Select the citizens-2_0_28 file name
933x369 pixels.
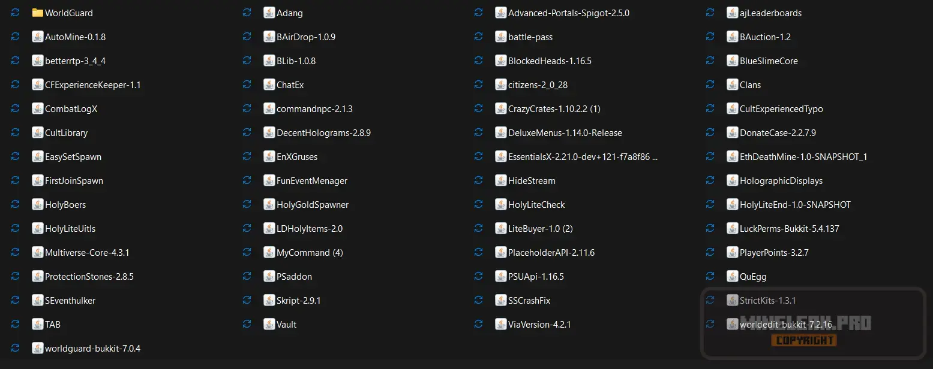tap(538, 84)
